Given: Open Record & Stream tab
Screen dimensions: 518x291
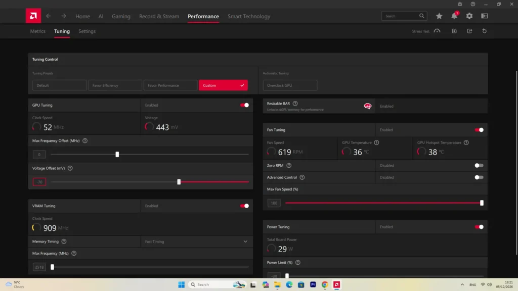Looking at the screenshot, I should click(x=159, y=16).
